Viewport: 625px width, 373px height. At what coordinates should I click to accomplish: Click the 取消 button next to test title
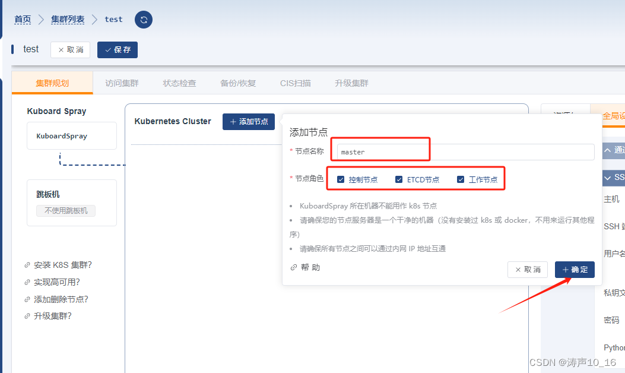click(70, 50)
